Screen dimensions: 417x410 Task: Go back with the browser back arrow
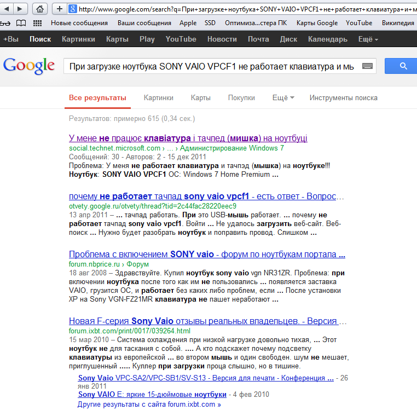pyautogui.click(x=7, y=9)
